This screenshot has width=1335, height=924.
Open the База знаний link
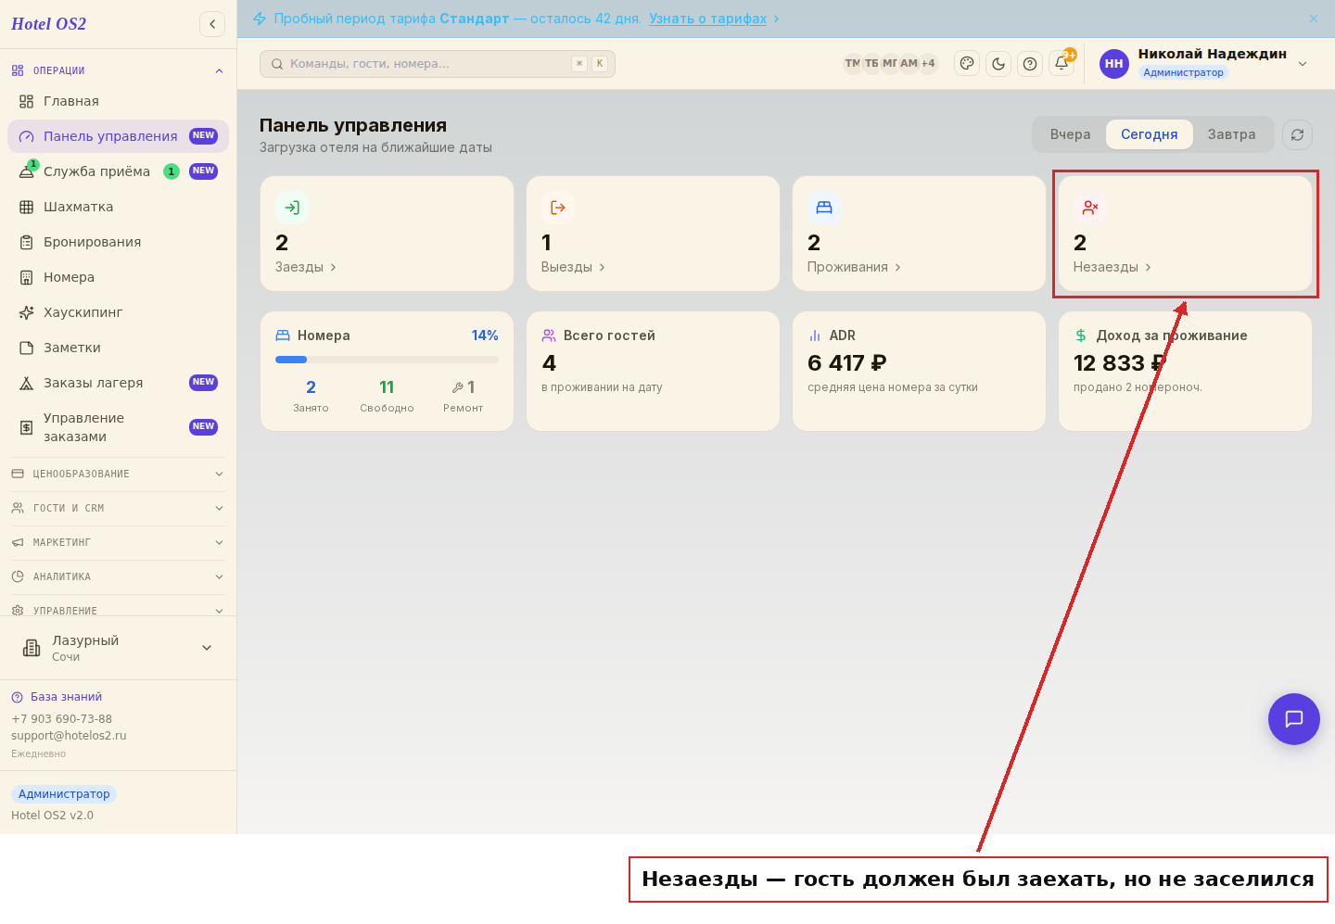57,697
